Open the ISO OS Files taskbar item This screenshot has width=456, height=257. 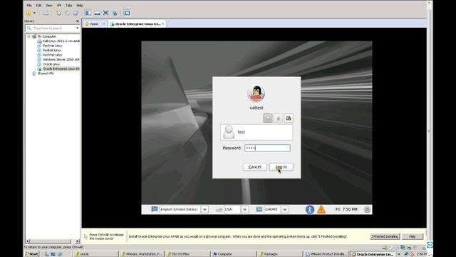coord(188,254)
